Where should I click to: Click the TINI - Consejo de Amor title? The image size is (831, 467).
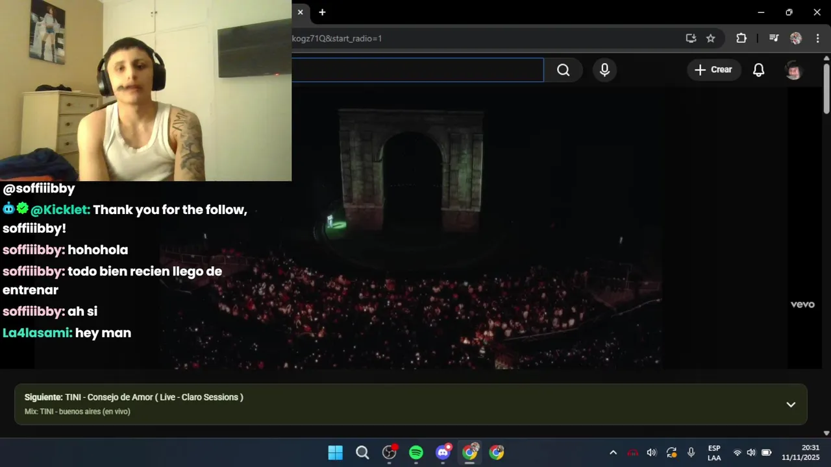154,397
